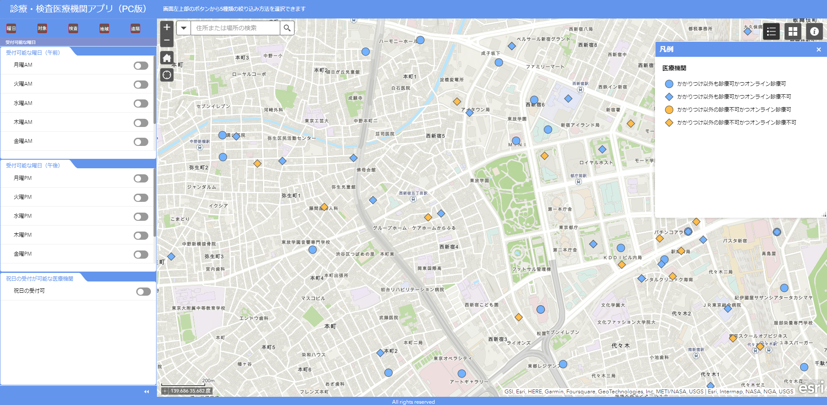This screenshot has width=827, height=405.
Task: Collapse the left side panel
Action: click(147, 392)
